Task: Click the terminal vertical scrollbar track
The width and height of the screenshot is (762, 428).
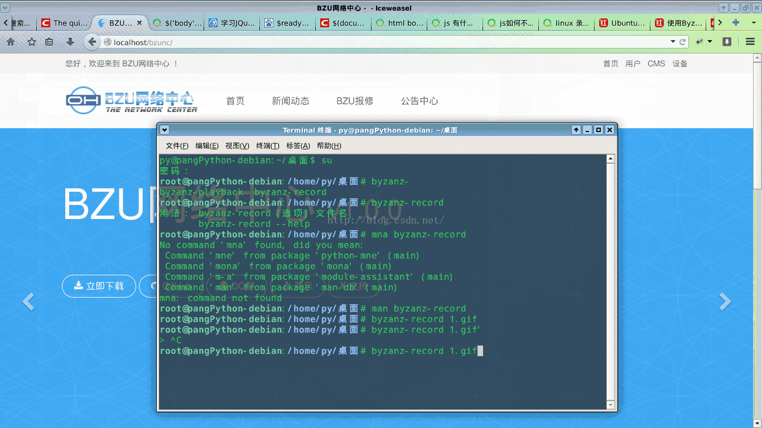Action: coord(611,281)
